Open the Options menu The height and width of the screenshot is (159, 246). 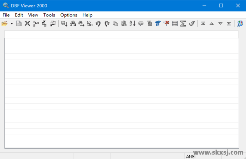pyautogui.click(x=69, y=15)
